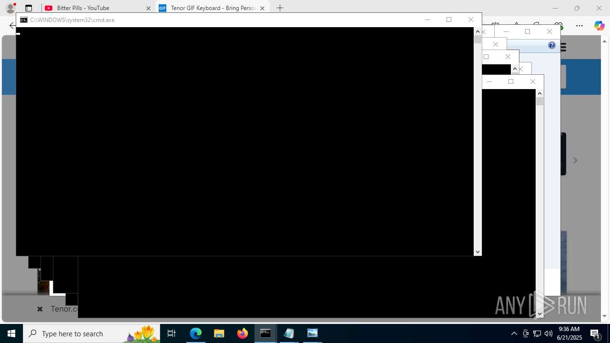This screenshot has height=343, width=610.
Task: Switch to the Tenor GIF Keyboard tab
Action: click(213, 8)
